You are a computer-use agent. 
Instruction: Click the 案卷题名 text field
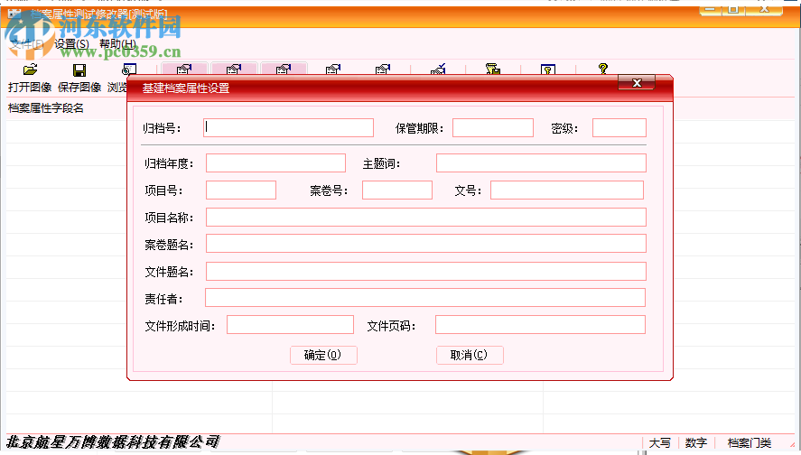(x=426, y=244)
